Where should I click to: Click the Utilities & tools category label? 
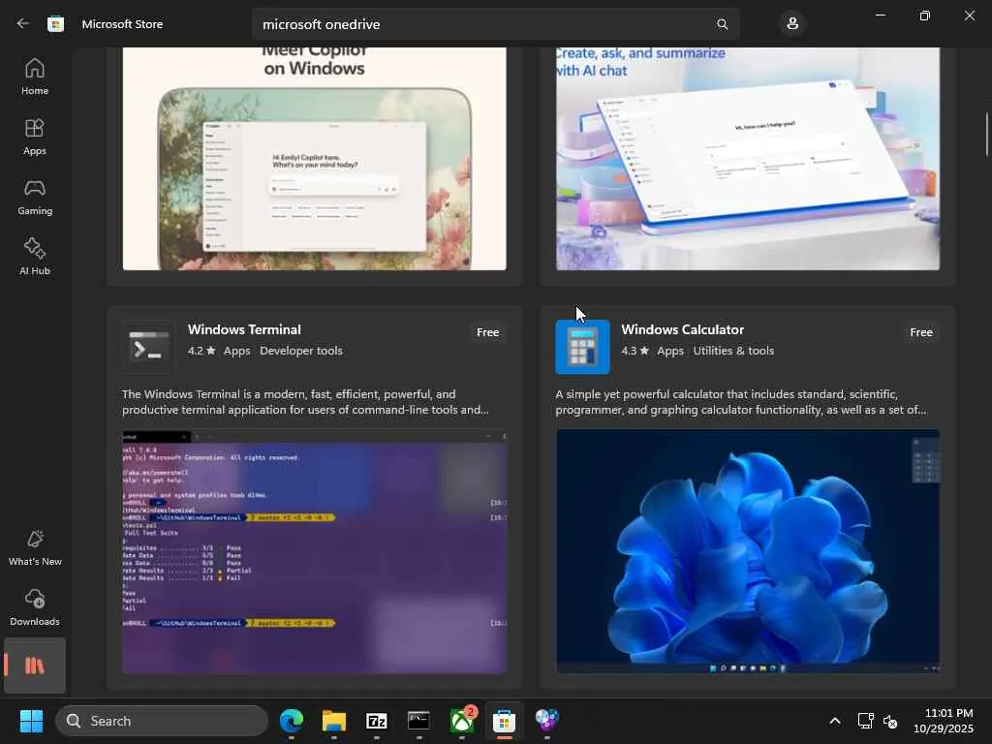pyautogui.click(x=733, y=351)
